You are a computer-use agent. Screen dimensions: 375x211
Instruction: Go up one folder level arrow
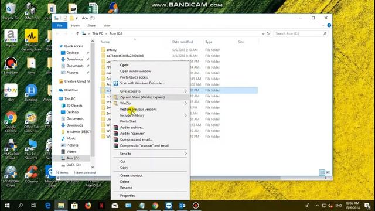tap(77, 33)
